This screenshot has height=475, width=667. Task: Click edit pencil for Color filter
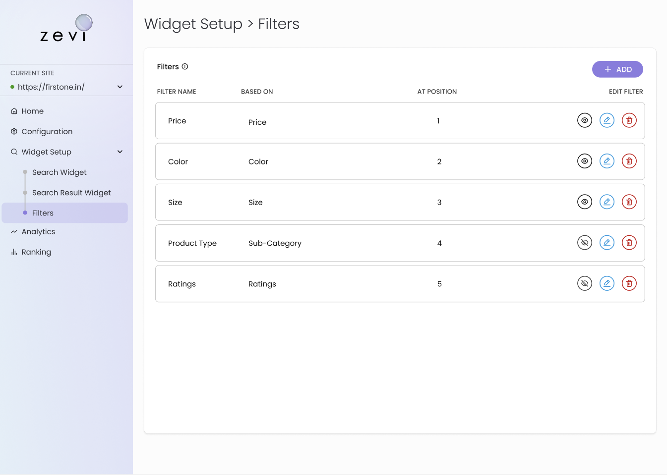(606, 161)
